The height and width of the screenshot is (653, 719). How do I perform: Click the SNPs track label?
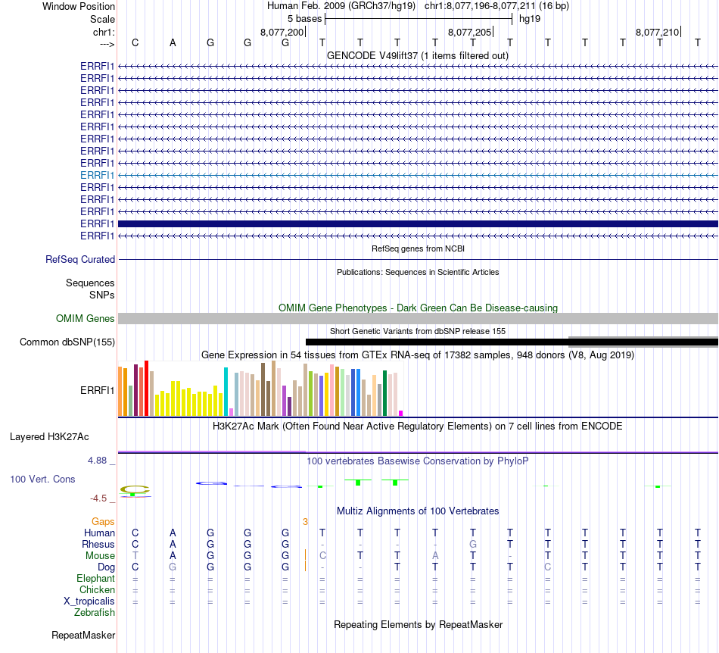(102, 295)
